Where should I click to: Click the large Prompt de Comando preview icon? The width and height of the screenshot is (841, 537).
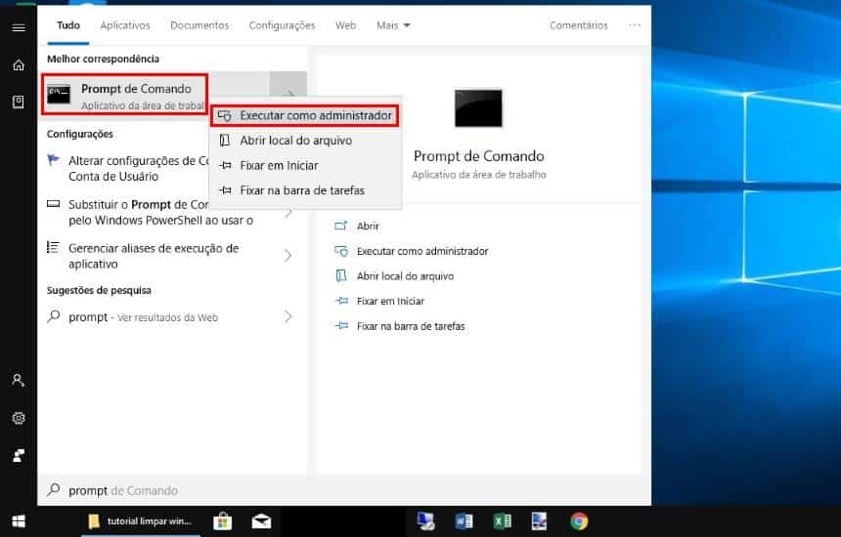[x=478, y=108]
